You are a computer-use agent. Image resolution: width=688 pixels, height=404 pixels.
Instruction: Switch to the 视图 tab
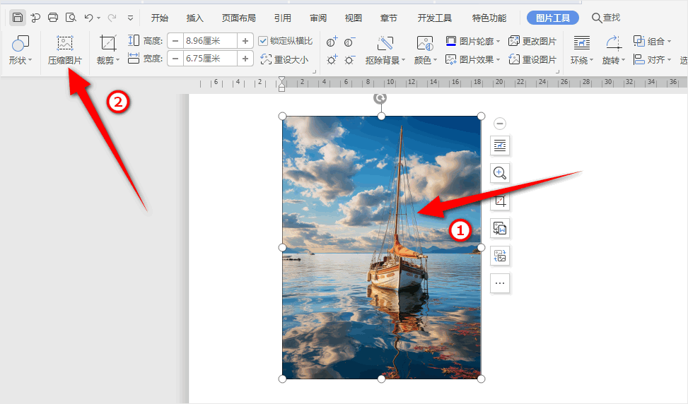(354, 18)
